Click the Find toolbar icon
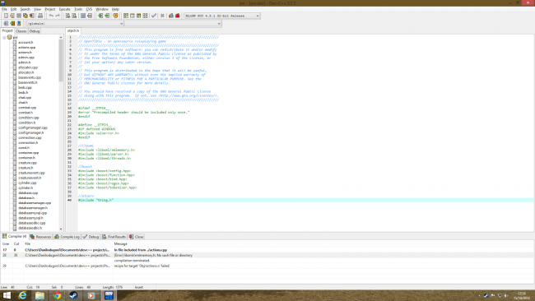535x301 pixels. pyautogui.click(x=67, y=16)
